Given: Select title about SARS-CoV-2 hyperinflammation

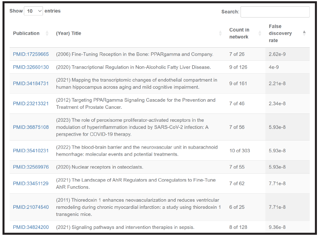Looking at the screenshot, I should pos(132,127).
